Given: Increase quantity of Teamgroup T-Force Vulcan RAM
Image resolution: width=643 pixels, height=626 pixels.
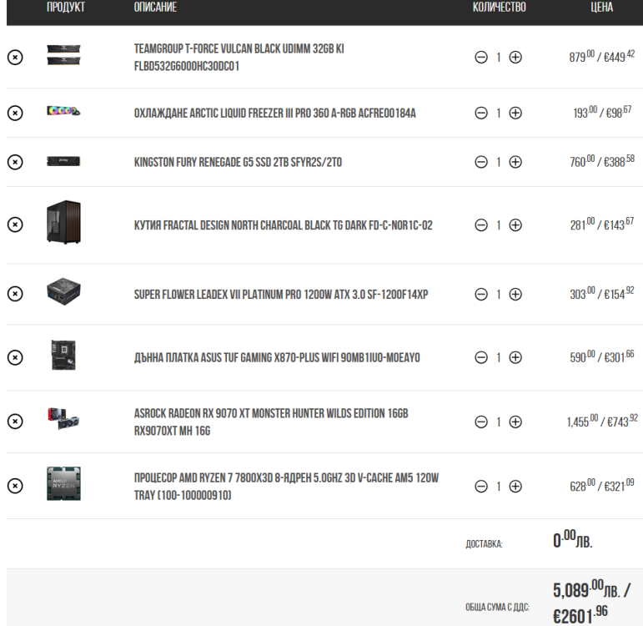Looking at the screenshot, I should point(515,57).
